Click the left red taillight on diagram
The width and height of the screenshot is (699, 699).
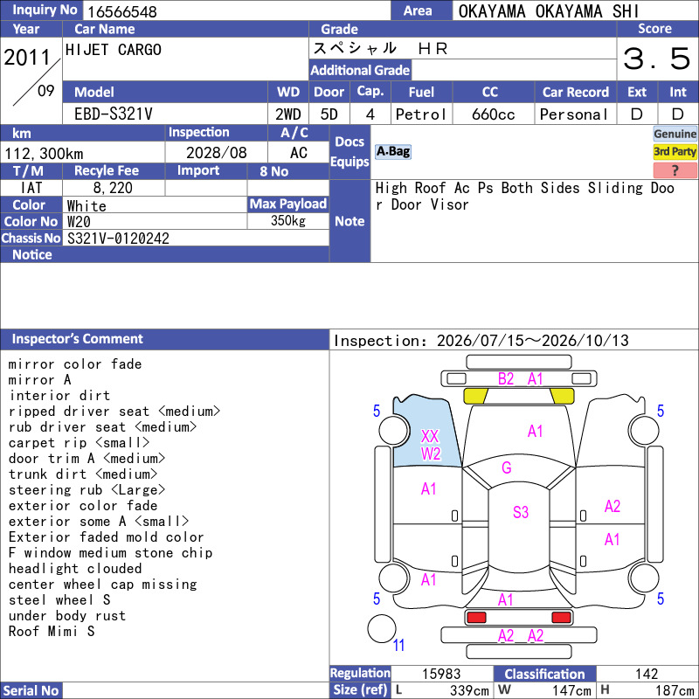point(476,618)
